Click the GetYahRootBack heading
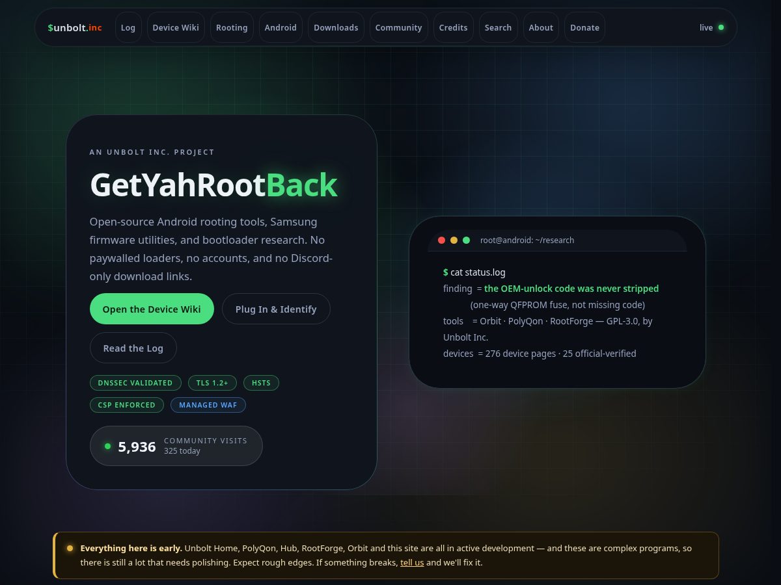The width and height of the screenshot is (781, 585). [213, 185]
